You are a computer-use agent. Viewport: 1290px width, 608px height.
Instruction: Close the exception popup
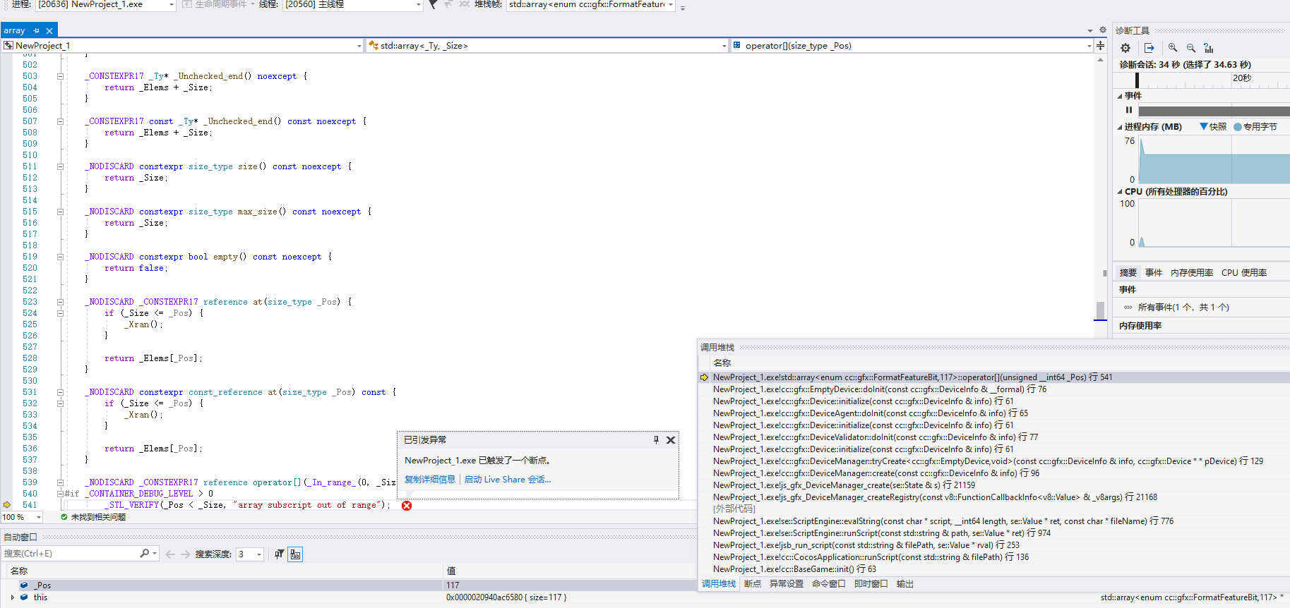click(671, 439)
